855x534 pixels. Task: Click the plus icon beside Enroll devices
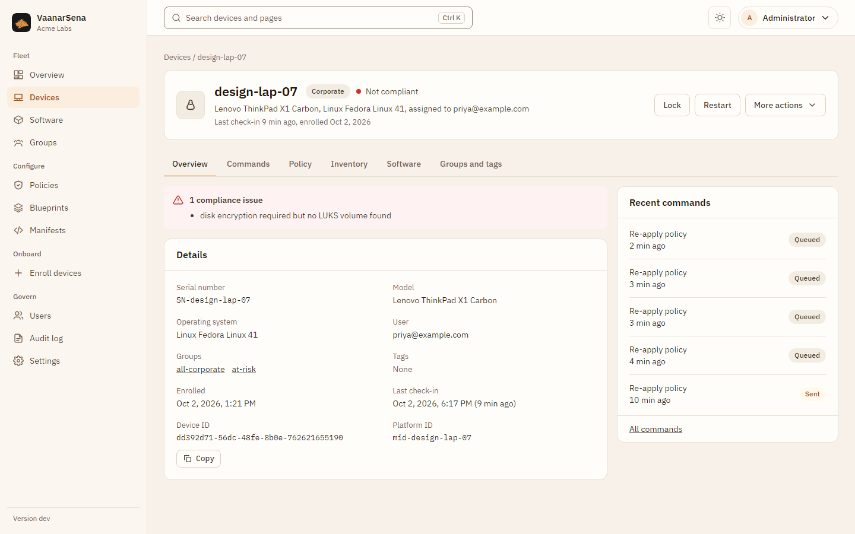18,273
